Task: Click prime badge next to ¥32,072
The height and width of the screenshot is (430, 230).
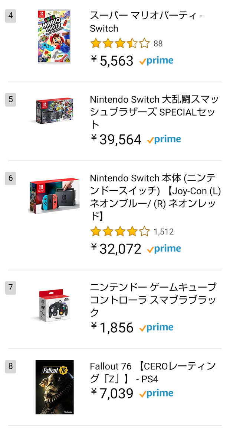Action: tap(164, 249)
